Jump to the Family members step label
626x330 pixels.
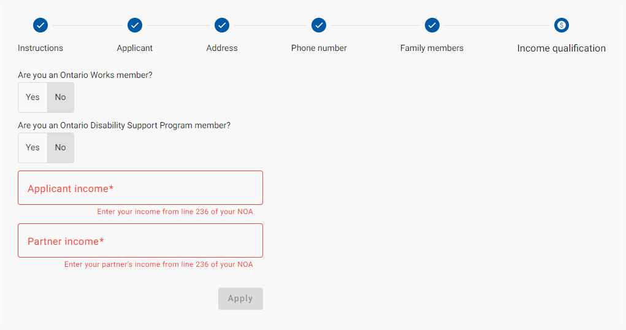pos(432,48)
